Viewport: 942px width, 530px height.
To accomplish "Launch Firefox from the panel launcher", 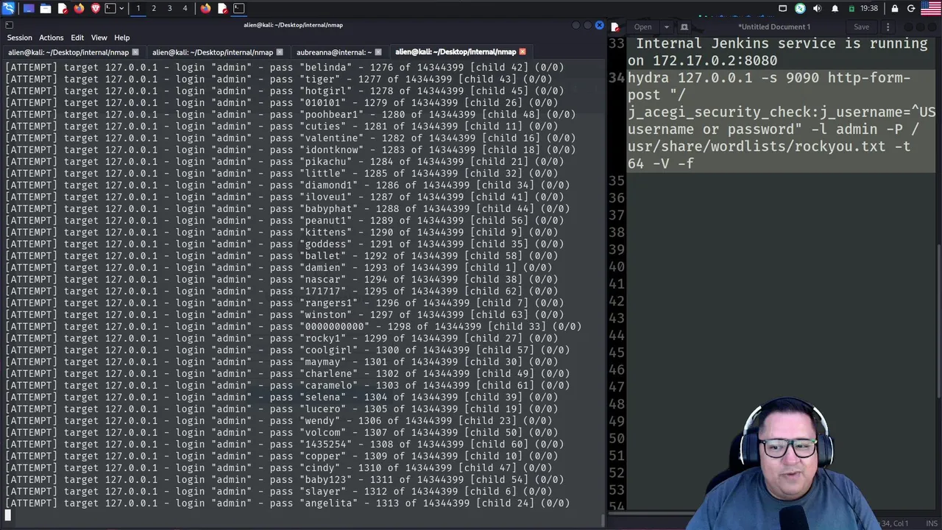I will tap(79, 8).
